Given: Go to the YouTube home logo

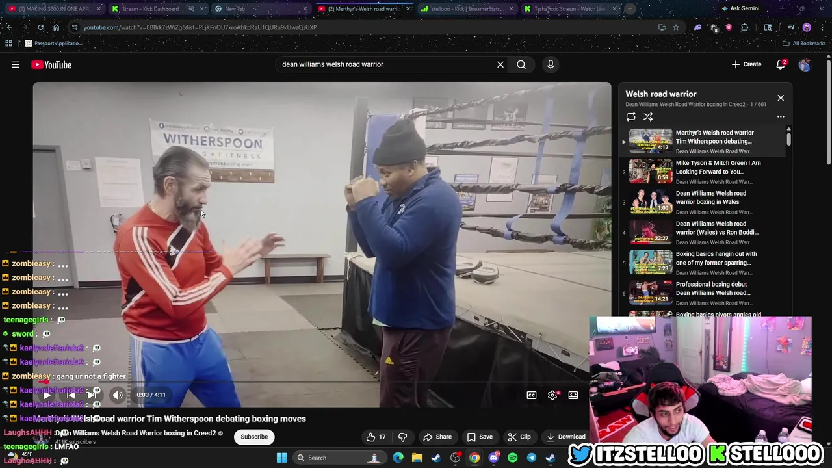Looking at the screenshot, I should coord(51,64).
